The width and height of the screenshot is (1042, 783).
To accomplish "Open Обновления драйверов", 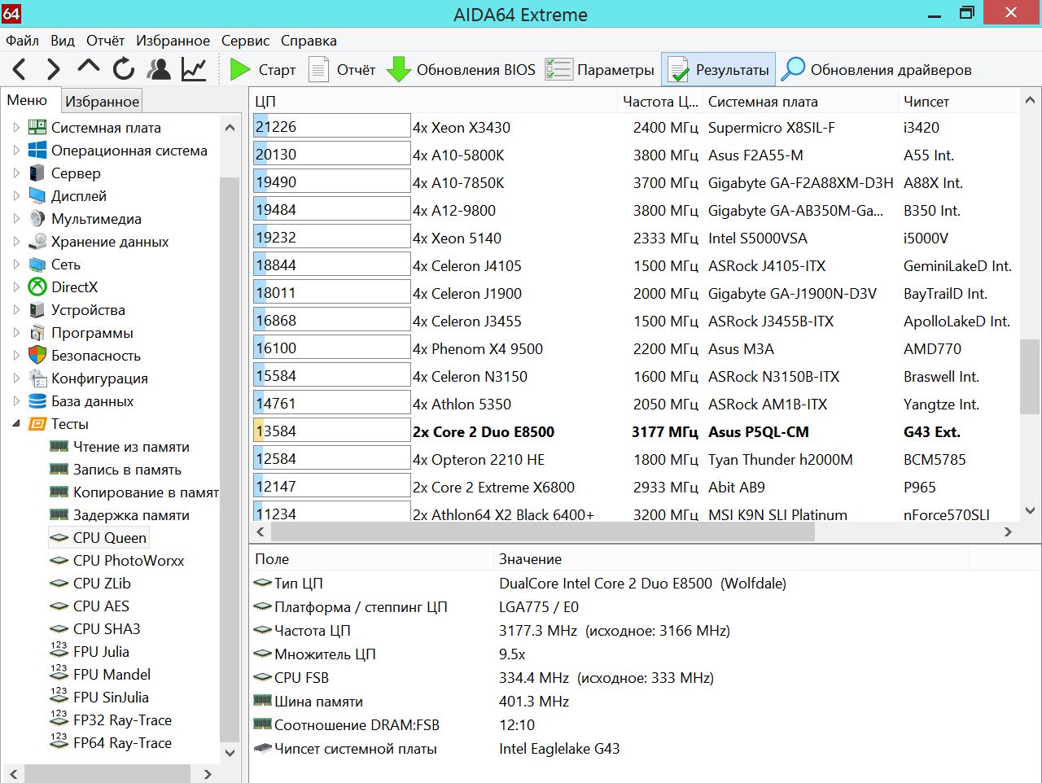I will pos(876,70).
